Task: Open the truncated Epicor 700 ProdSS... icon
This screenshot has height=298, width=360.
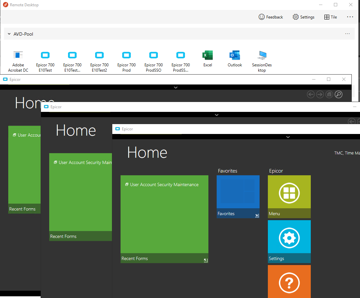Action: point(181,61)
